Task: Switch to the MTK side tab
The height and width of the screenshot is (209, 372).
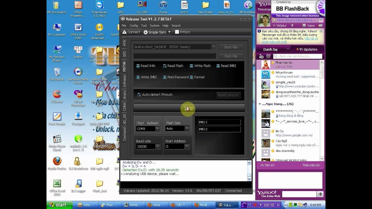Action: click(x=124, y=42)
